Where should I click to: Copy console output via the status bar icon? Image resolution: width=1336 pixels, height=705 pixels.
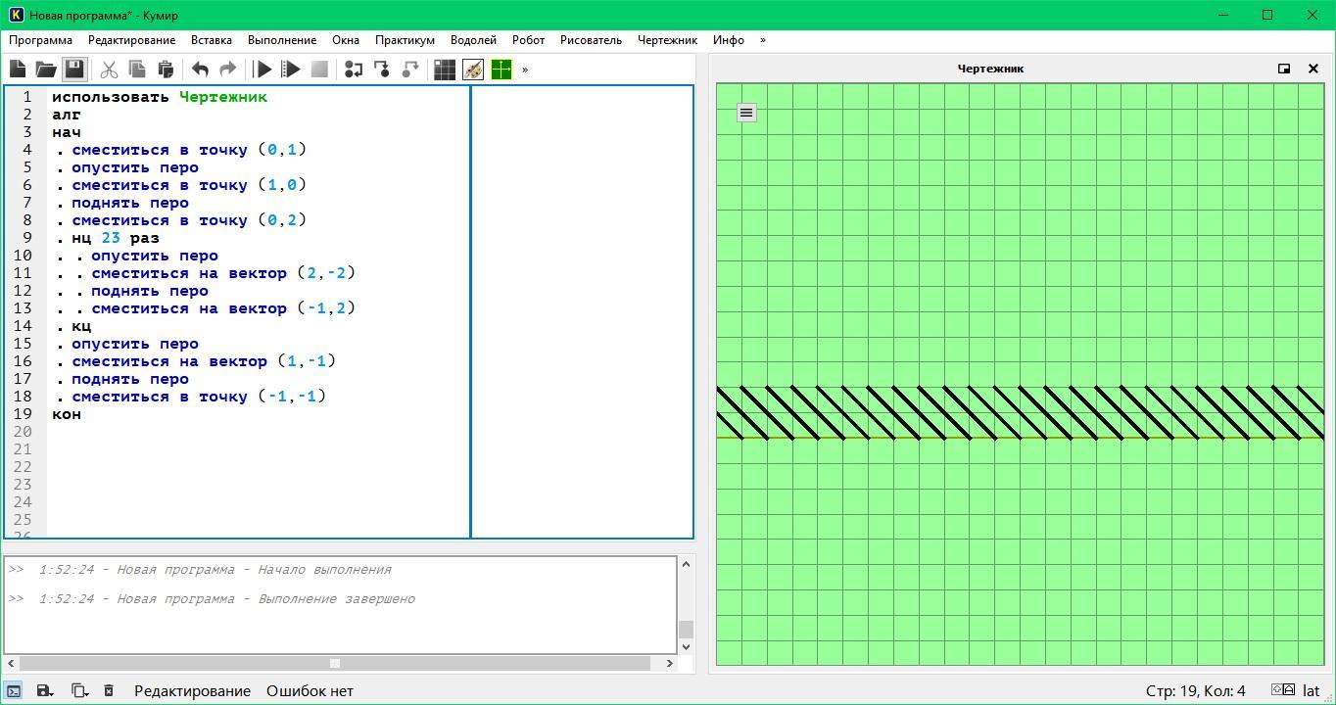tap(79, 691)
